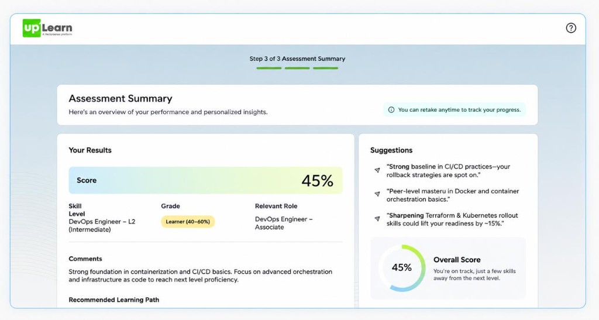The height and width of the screenshot is (320, 599).
Task: Click the 45% circular progress ring
Action: (402, 268)
